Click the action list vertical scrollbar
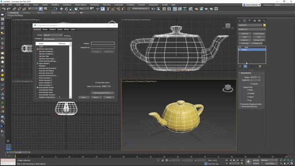This screenshot has height=166, width=295. coord(71,71)
